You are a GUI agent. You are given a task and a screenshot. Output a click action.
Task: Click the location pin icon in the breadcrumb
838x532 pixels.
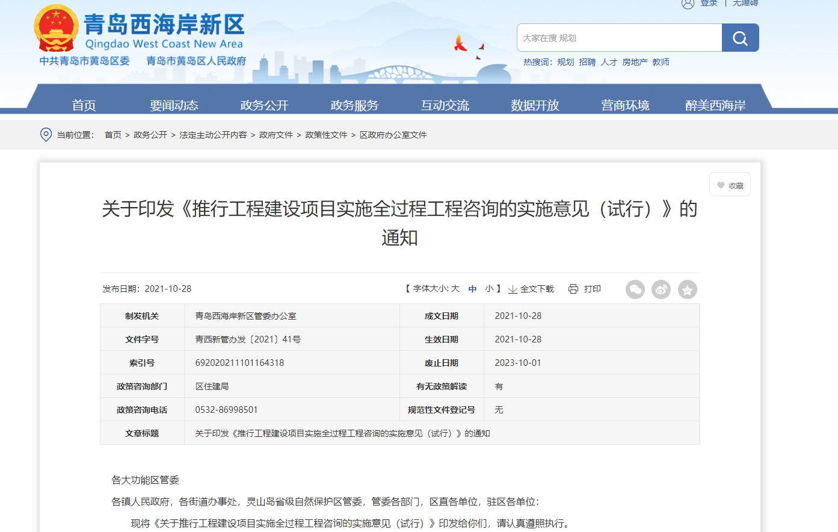click(46, 135)
